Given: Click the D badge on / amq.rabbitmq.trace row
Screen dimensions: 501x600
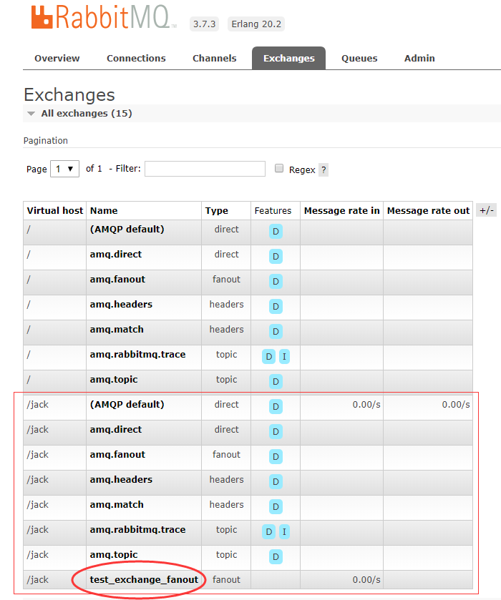Looking at the screenshot, I should [269, 357].
